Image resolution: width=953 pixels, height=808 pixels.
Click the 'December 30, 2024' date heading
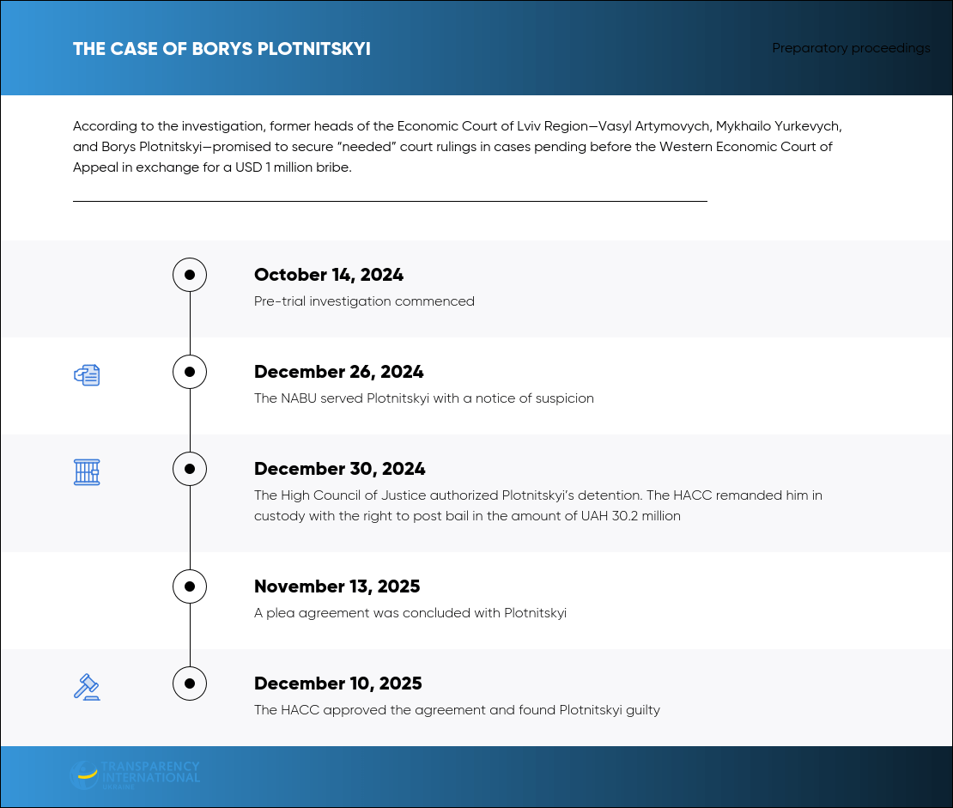click(x=340, y=469)
